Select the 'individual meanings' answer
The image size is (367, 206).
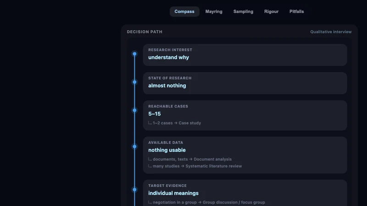173,193
